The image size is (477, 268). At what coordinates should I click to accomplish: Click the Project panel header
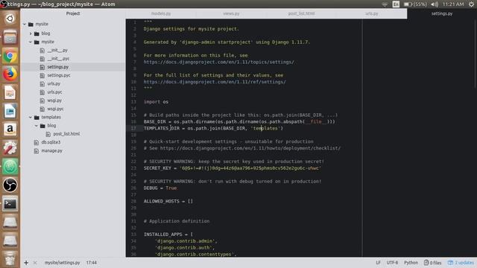coord(73,13)
